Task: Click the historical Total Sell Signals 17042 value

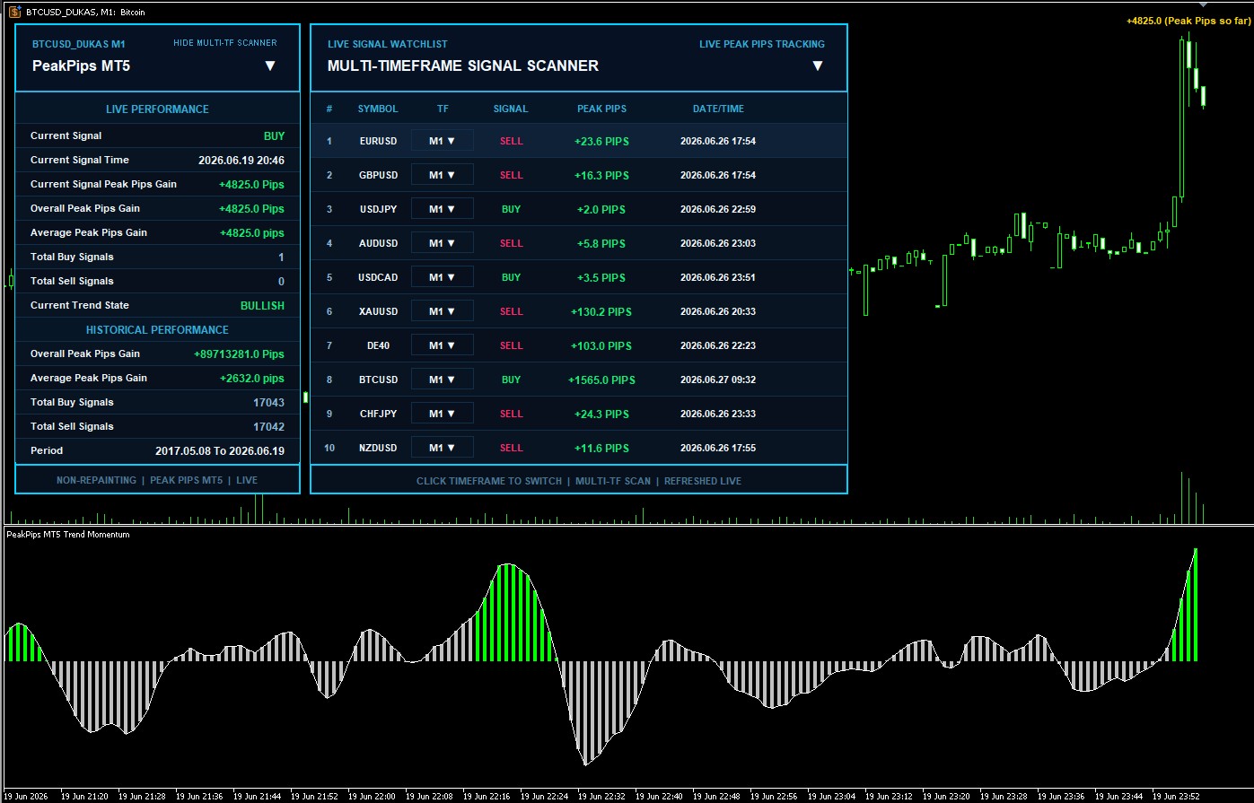Action: pos(269,426)
